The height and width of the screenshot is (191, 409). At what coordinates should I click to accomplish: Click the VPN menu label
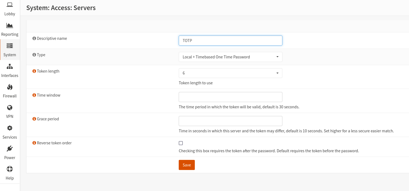(10, 117)
